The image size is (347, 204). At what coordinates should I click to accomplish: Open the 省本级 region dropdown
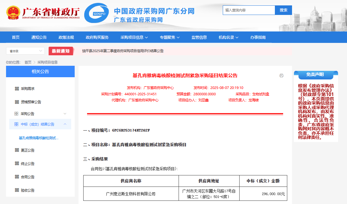tap(25, 51)
